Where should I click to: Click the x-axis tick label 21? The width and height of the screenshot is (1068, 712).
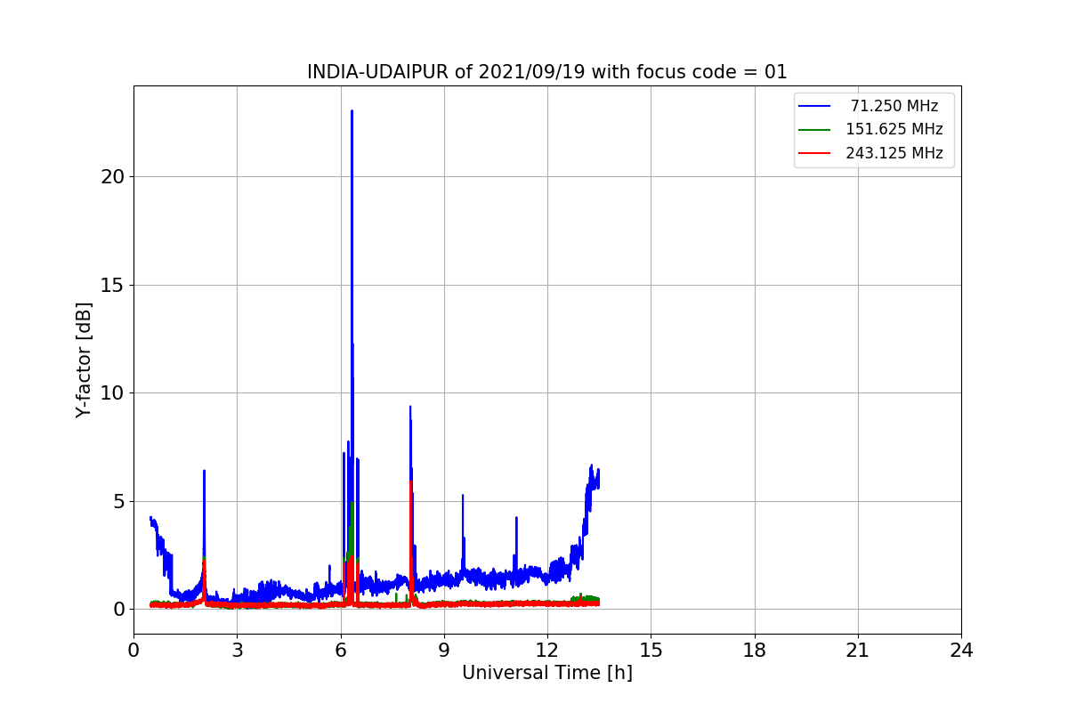858,651
